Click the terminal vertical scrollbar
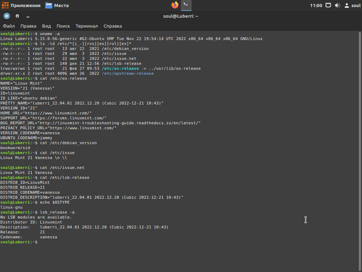The height and width of the screenshot is (272, 362). click(x=360, y=152)
